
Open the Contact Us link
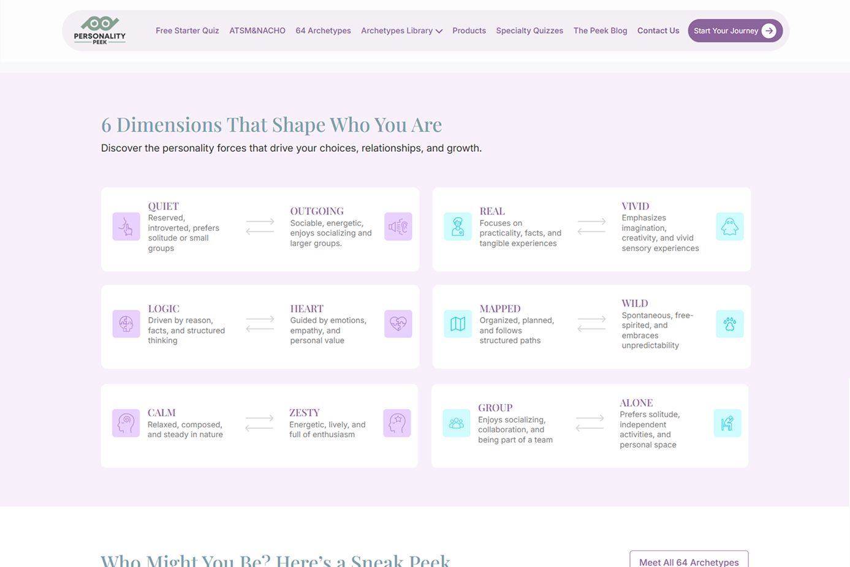click(658, 31)
